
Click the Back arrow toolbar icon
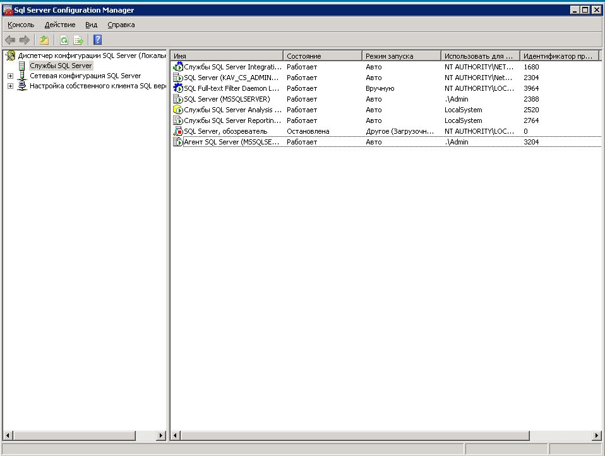click(x=10, y=40)
